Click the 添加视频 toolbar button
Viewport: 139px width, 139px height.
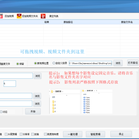pyautogui.click(x=7, y=16)
